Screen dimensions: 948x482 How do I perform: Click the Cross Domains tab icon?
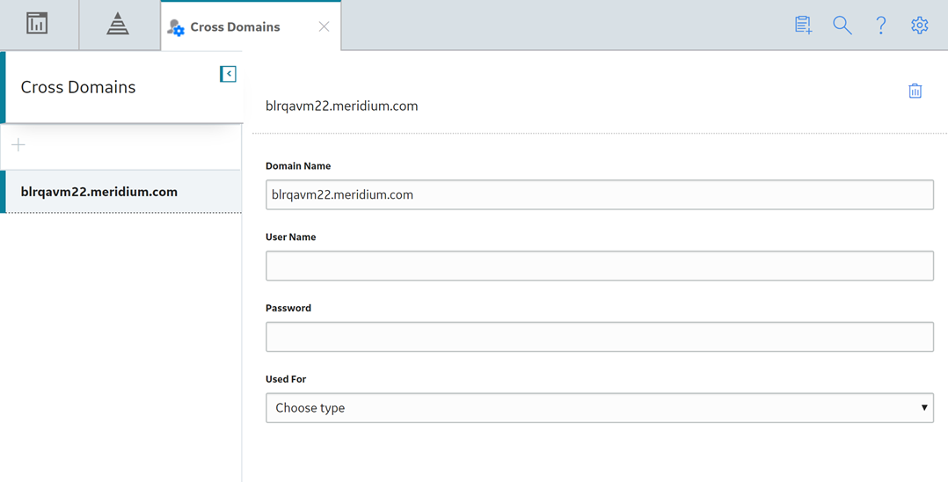tap(176, 27)
